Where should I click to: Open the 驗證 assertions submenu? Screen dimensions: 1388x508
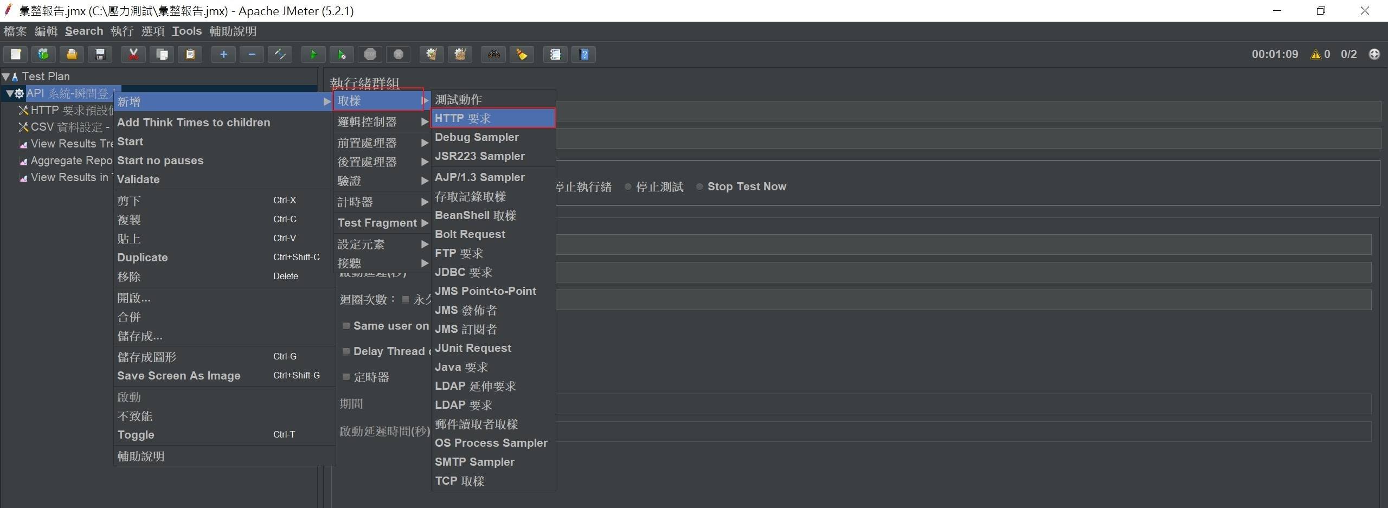coord(382,181)
